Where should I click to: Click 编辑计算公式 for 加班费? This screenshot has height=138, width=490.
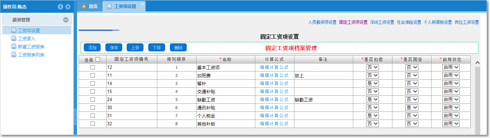[274, 76]
